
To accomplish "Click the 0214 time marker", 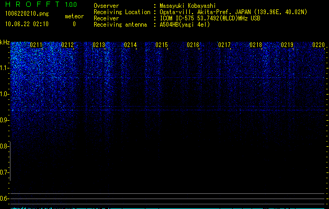I will pyautogui.click(x=130, y=45).
